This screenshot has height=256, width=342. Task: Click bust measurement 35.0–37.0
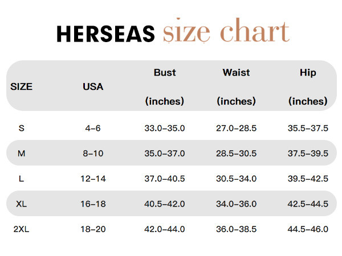click(165, 154)
